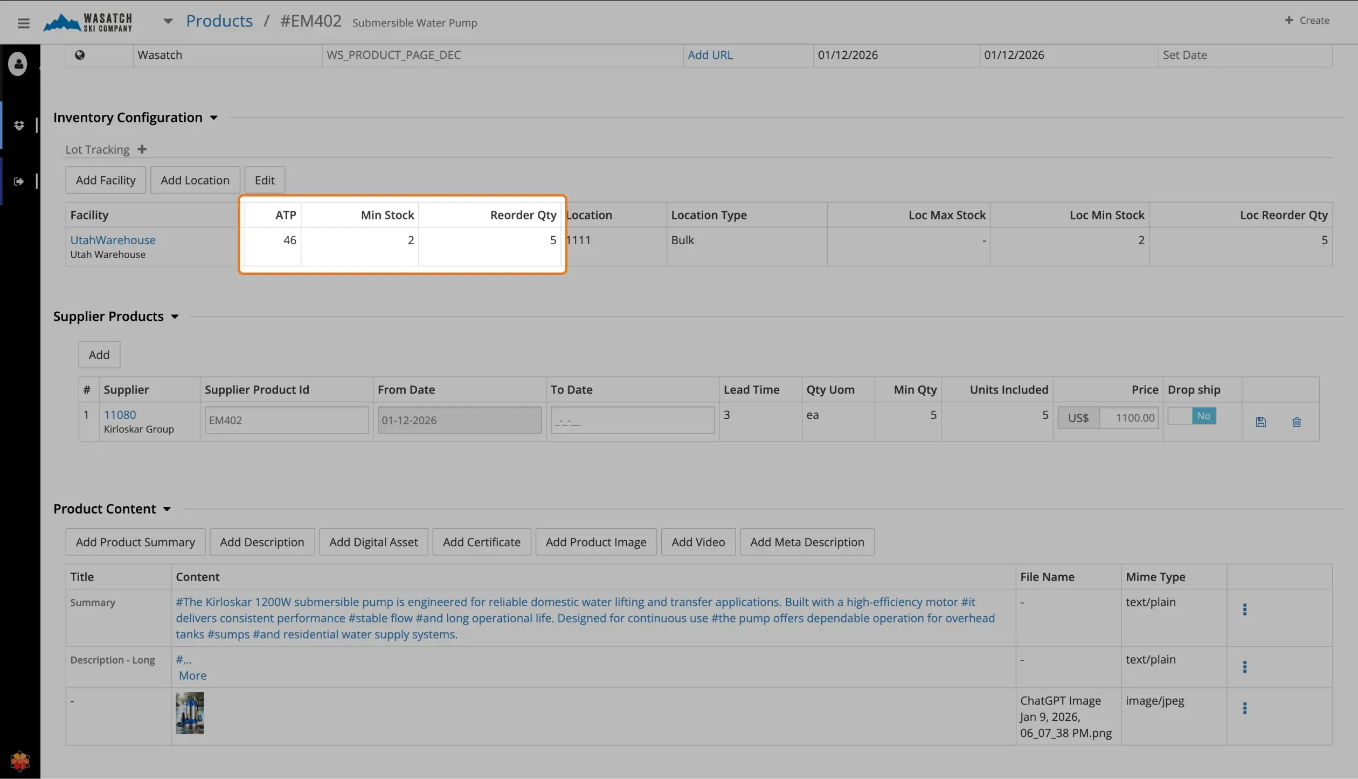Click the Create button
1358x779 pixels.
click(x=1307, y=20)
